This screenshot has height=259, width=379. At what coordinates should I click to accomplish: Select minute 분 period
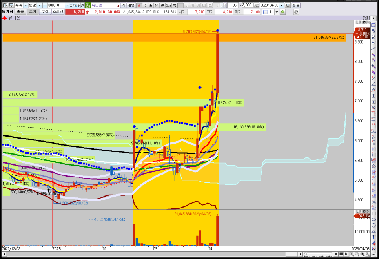coord(162,5)
